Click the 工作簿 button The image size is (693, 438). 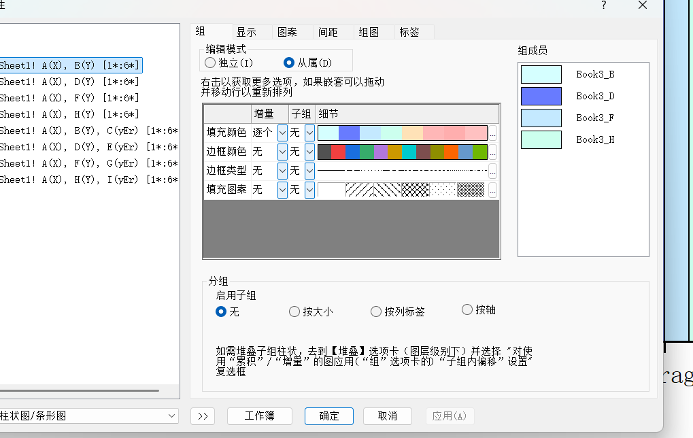click(x=259, y=416)
